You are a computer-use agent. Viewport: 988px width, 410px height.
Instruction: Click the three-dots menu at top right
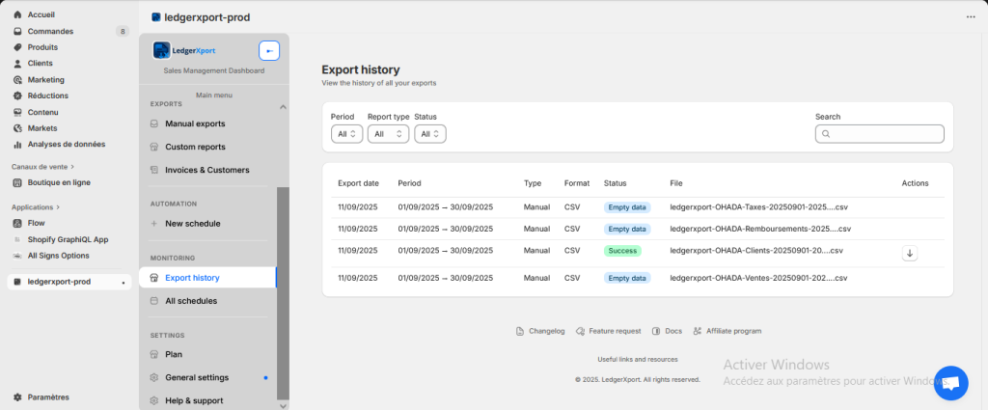pos(971,17)
